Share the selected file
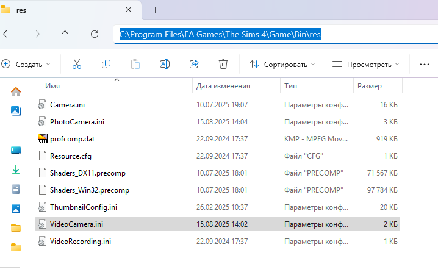 [x=194, y=64]
